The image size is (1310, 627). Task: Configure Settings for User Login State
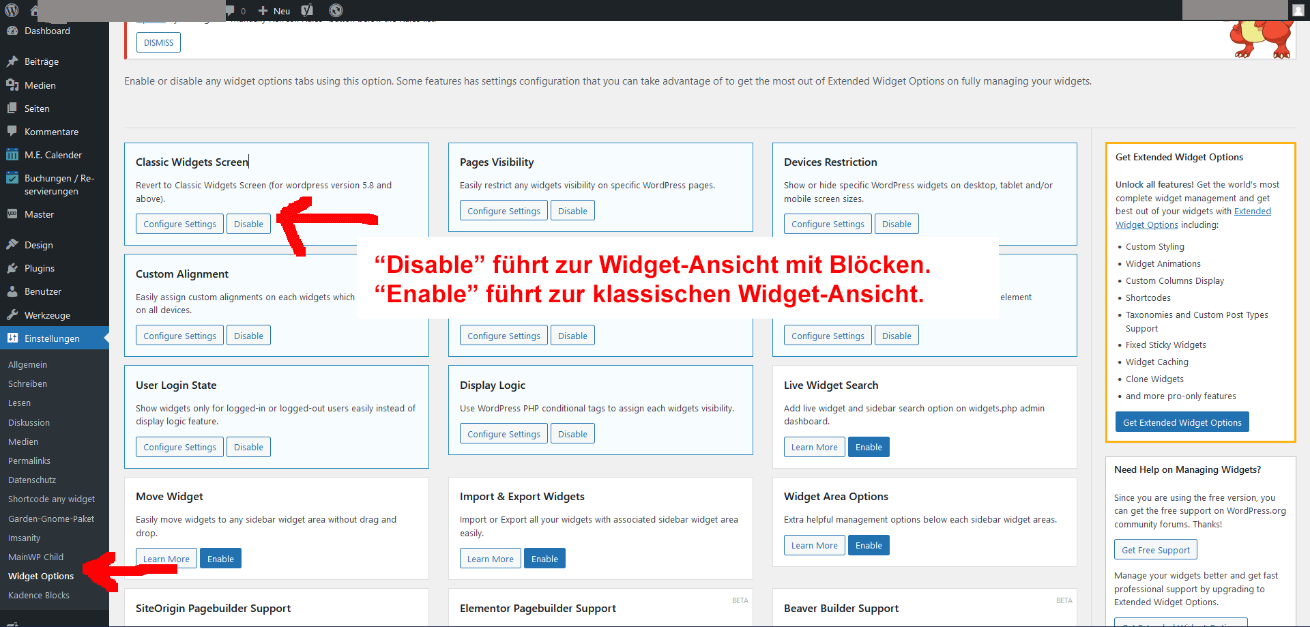(x=179, y=447)
